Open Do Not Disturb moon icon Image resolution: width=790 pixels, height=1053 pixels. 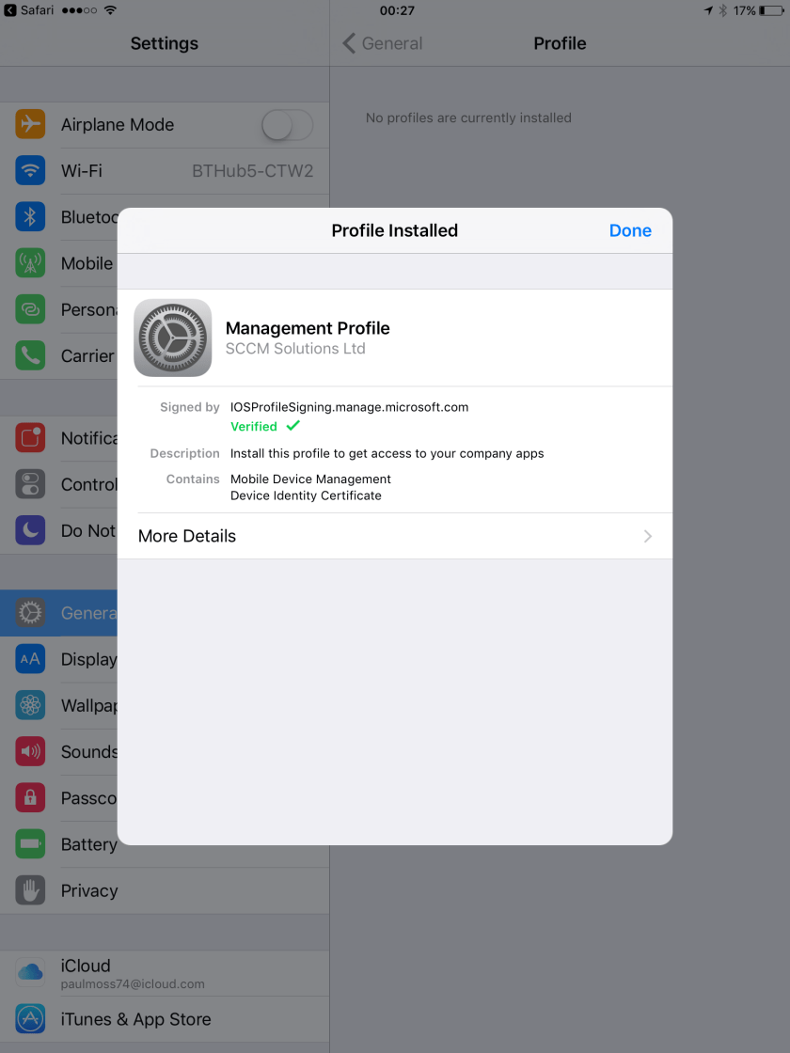[x=30, y=530]
